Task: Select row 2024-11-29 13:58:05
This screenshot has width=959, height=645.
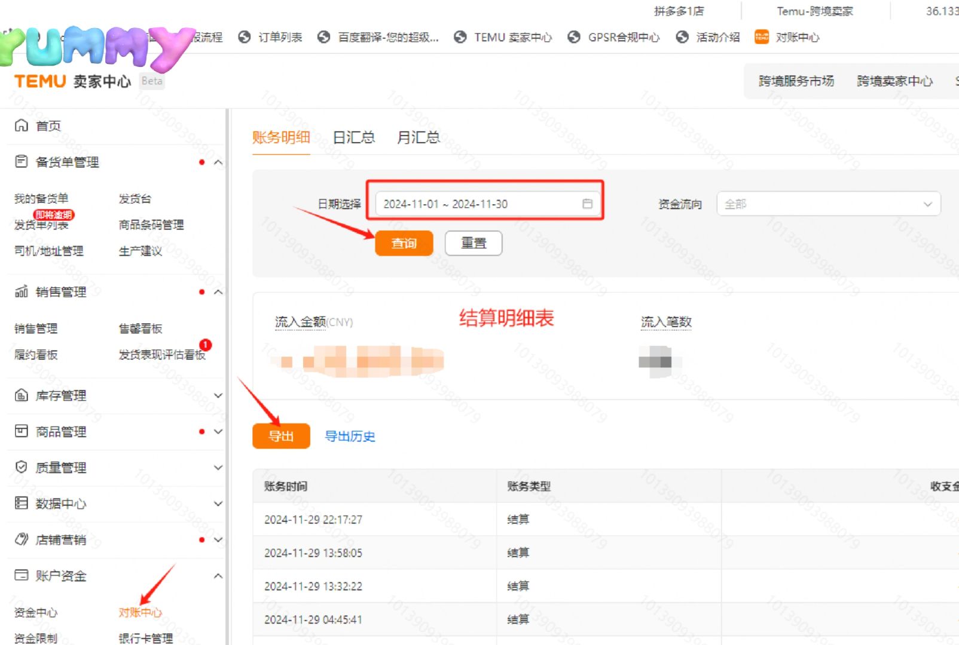Action: (606, 552)
